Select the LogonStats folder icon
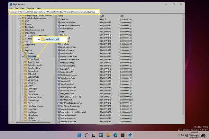This screenshot has width=209, height=139. (x=26, y=109)
